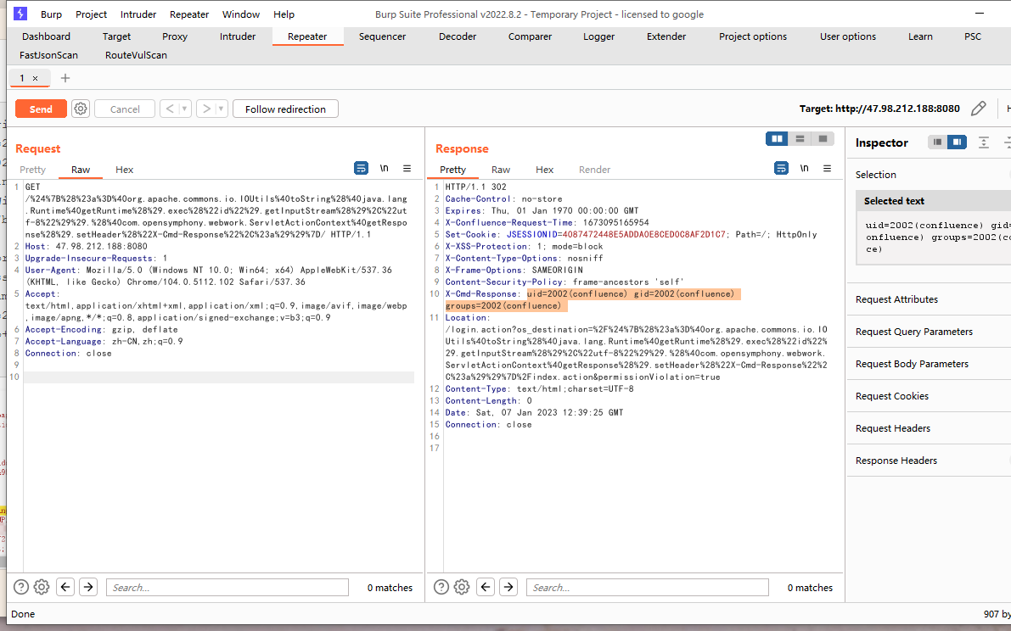Go to previous match in Response search
This screenshot has height=631, width=1011.
coord(486,587)
